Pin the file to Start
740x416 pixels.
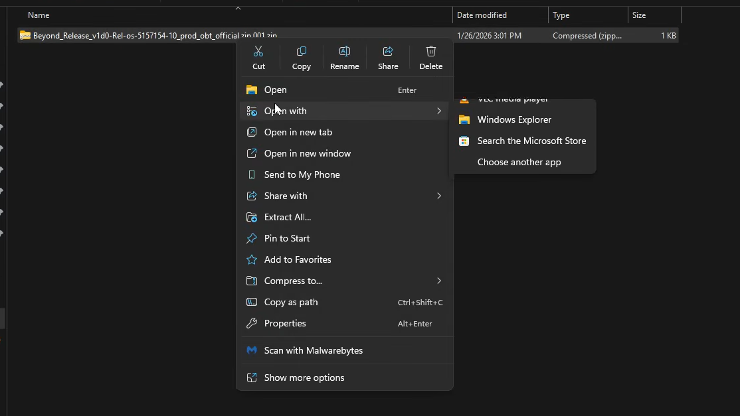287,238
